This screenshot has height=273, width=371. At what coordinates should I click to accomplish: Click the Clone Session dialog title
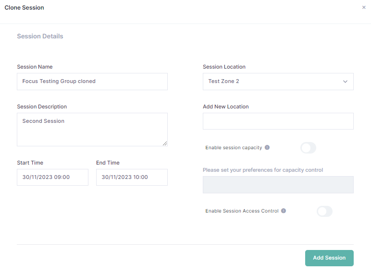tap(24, 8)
